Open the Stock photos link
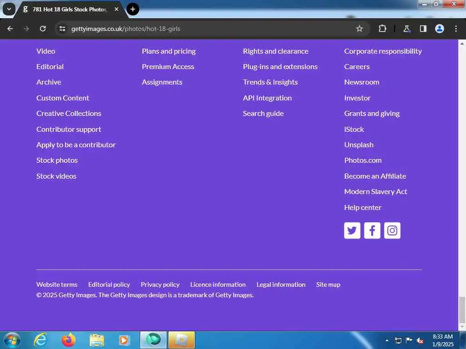 (57, 160)
